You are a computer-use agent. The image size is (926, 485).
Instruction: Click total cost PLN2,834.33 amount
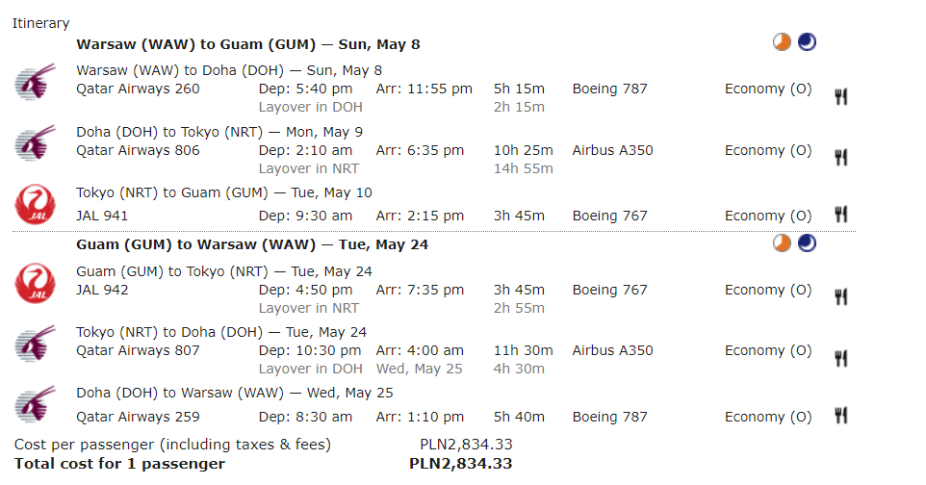[461, 464]
